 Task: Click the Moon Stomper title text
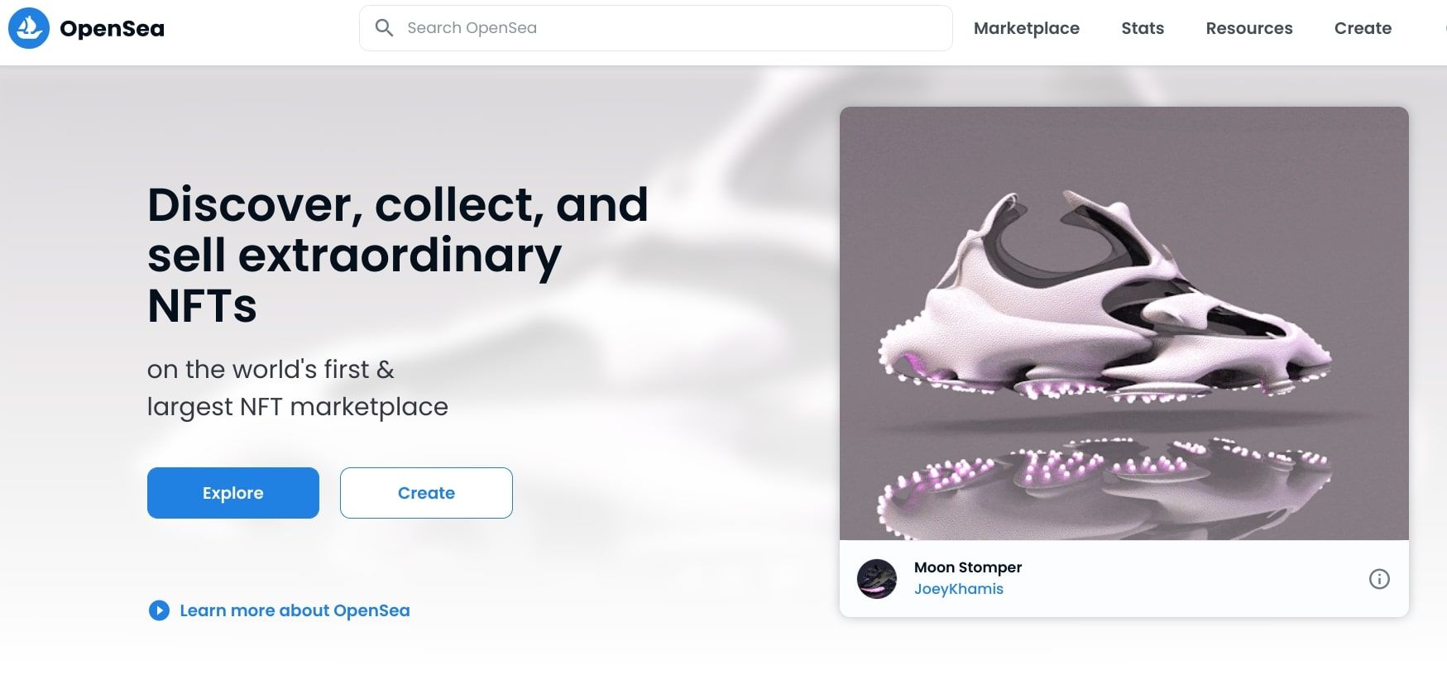point(967,567)
